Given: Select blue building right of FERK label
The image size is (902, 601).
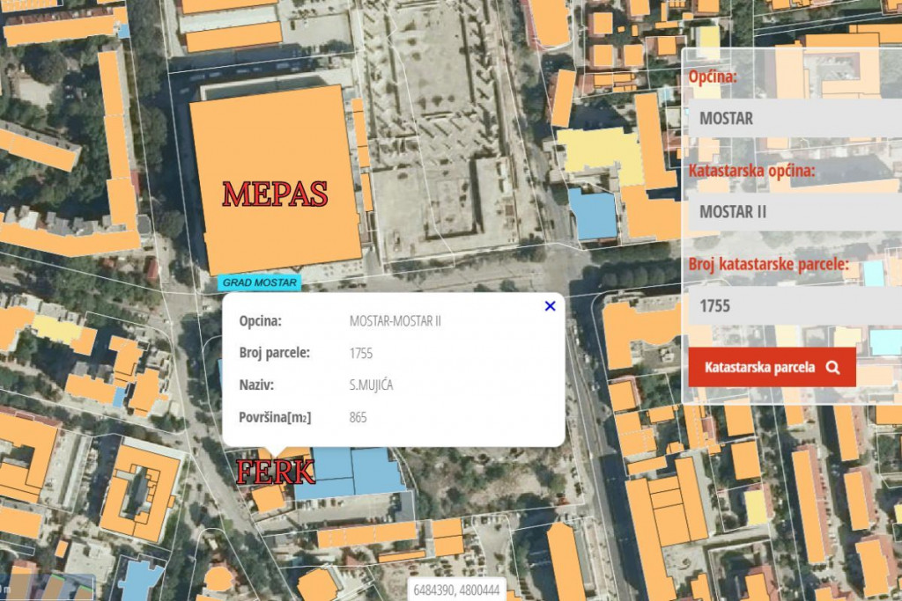Looking at the screenshot, I should 361,473.
